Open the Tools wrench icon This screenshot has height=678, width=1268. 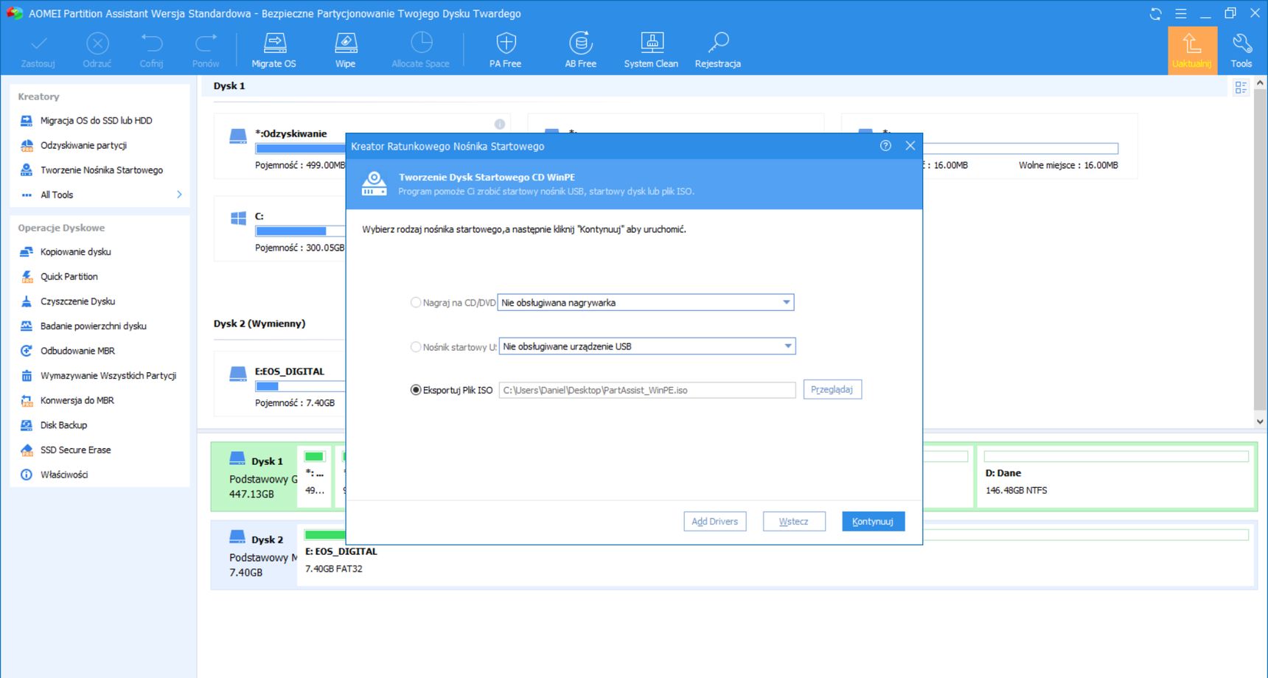pos(1241,50)
